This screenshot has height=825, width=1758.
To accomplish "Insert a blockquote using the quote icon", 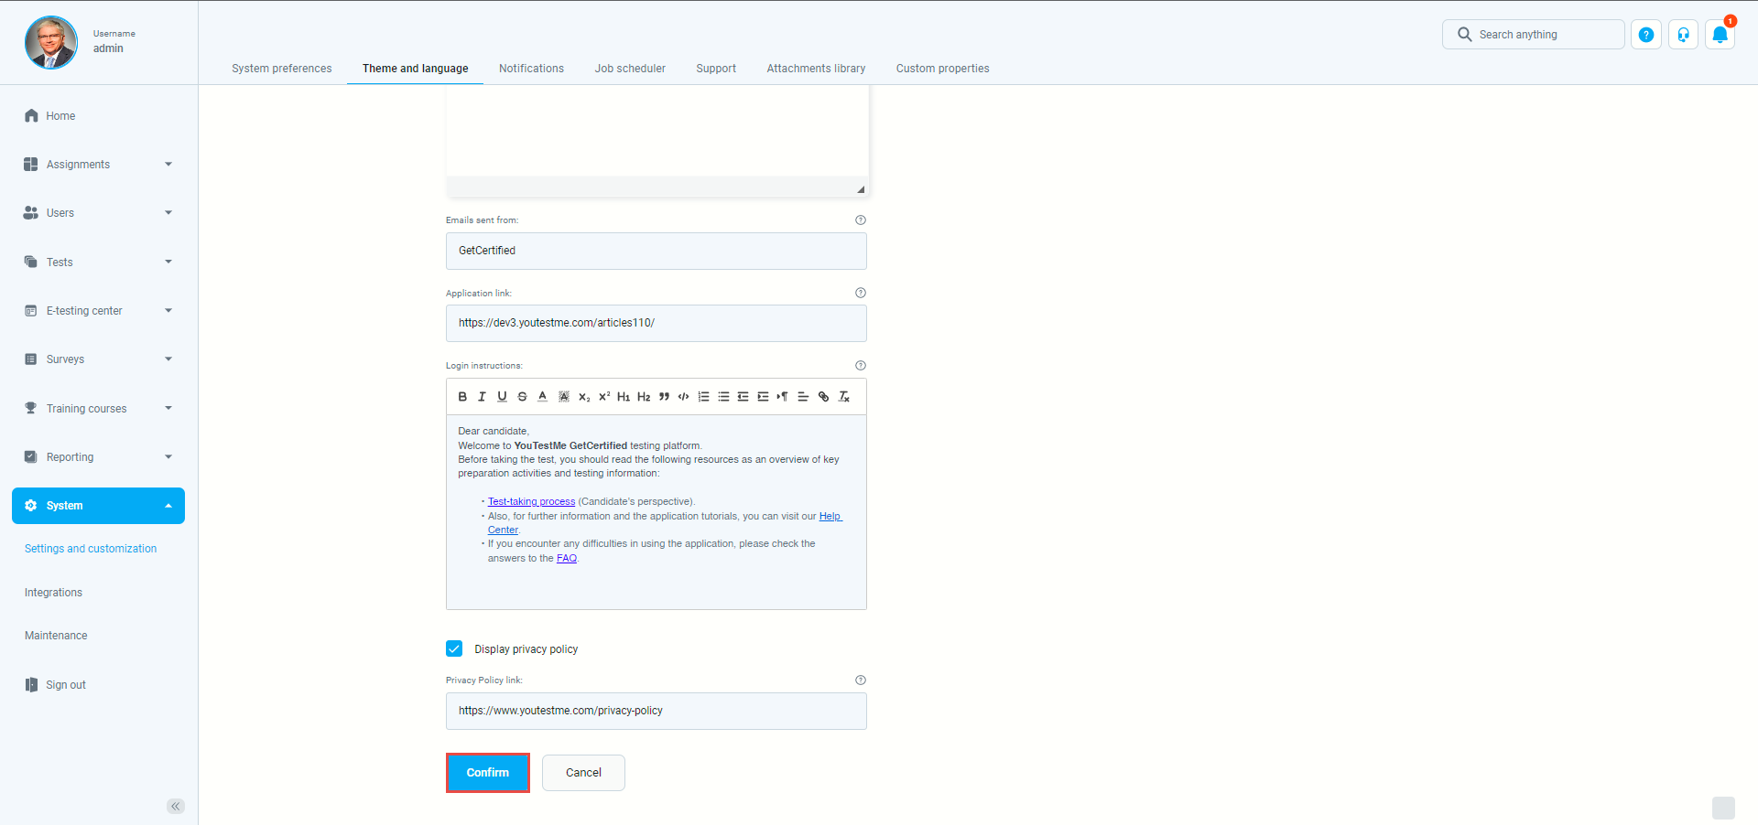I will click(x=664, y=397).
